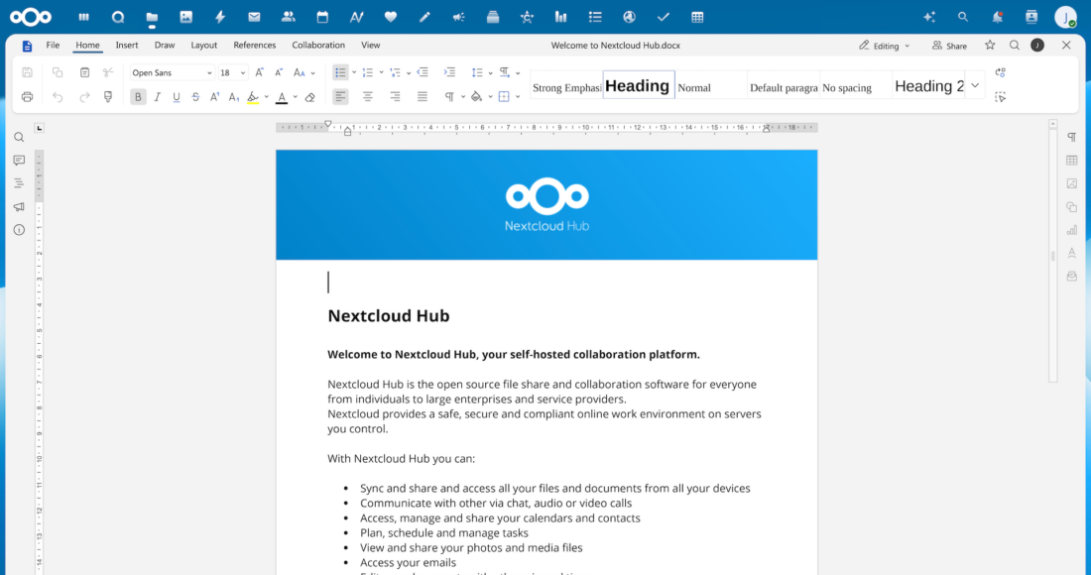Click the red font color swatch
The height and width of the screenshot is (575, 1091).
pos(282,97)
